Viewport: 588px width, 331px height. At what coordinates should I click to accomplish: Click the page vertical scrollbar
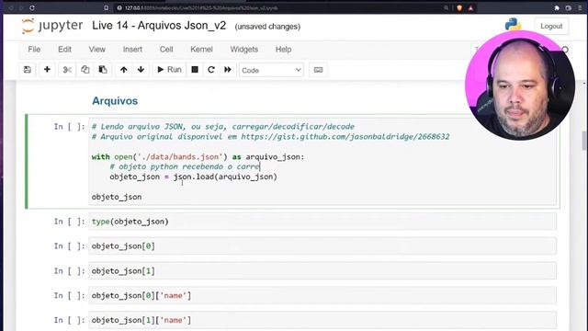[x=584, y=141]
